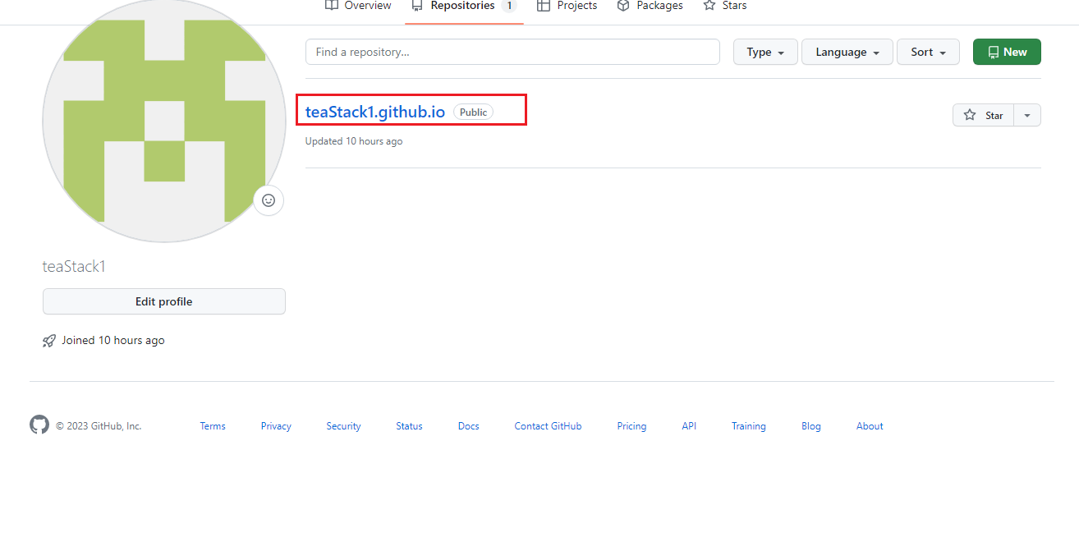Click the GitHub logo in the footer
Screen dimensions: 1079x551
coord(39,425)
